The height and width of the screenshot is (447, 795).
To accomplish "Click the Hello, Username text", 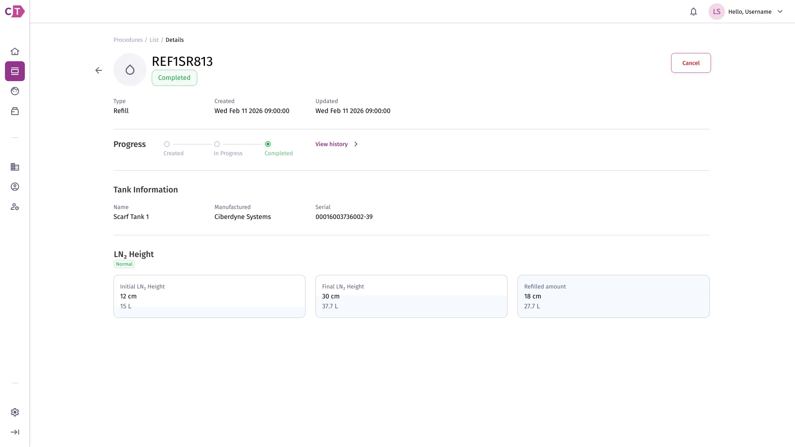I will pos(750,12).
